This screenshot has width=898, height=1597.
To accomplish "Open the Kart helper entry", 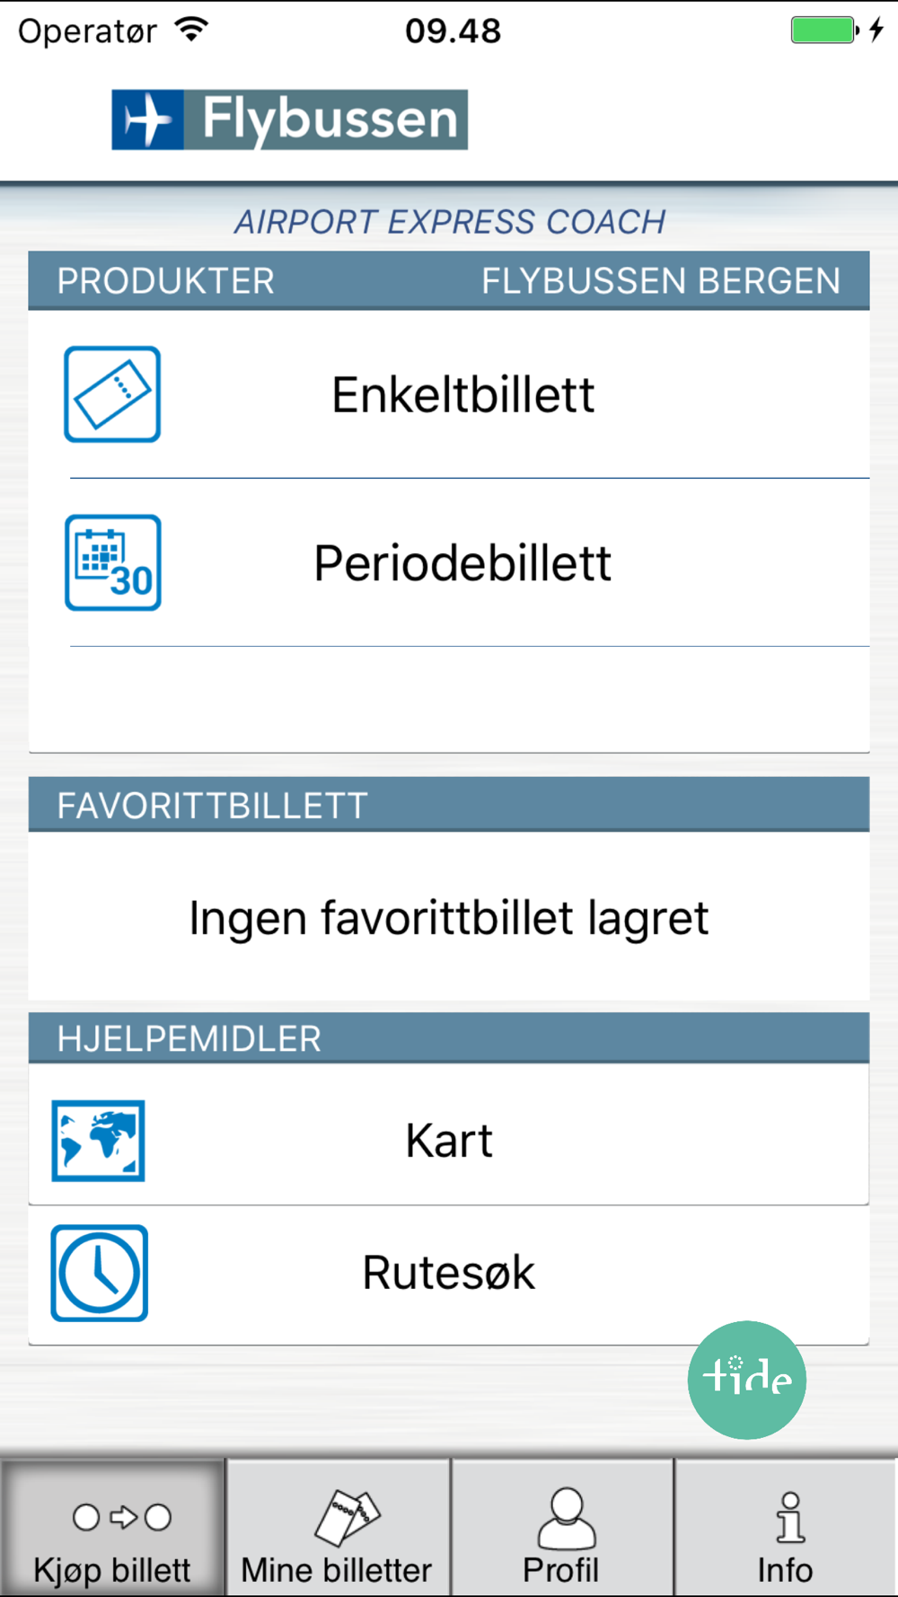I will pos(449,1135).
